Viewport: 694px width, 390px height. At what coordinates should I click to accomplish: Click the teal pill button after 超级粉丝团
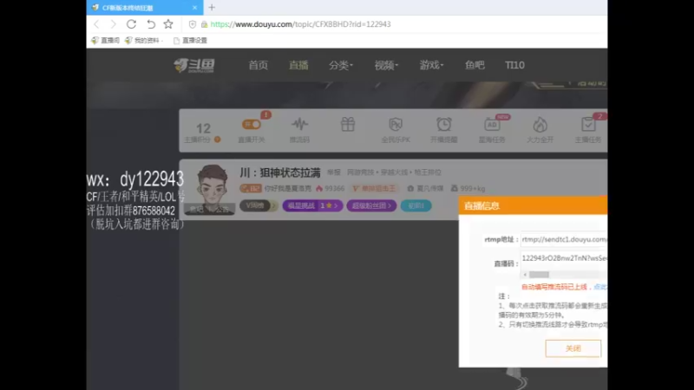(x=416, y=205)
